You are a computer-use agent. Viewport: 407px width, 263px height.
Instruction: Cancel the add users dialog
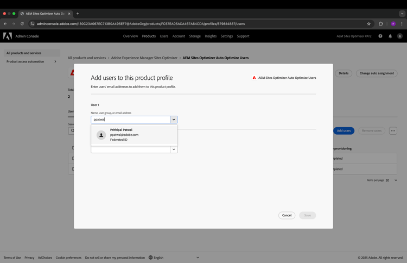[x=287, y=215]
